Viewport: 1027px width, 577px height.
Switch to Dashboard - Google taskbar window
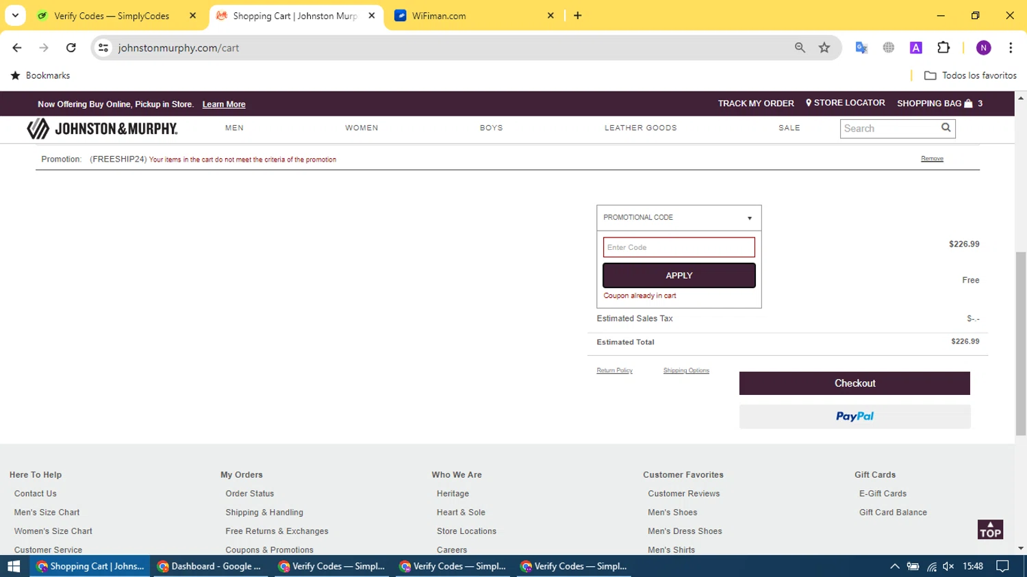[x=210, y=566]
